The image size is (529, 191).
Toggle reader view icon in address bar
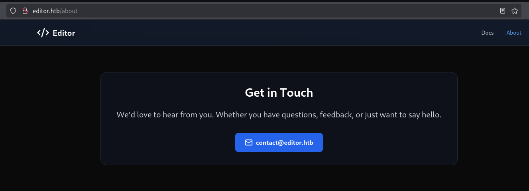pyautogui.click(x=503, y=11)
